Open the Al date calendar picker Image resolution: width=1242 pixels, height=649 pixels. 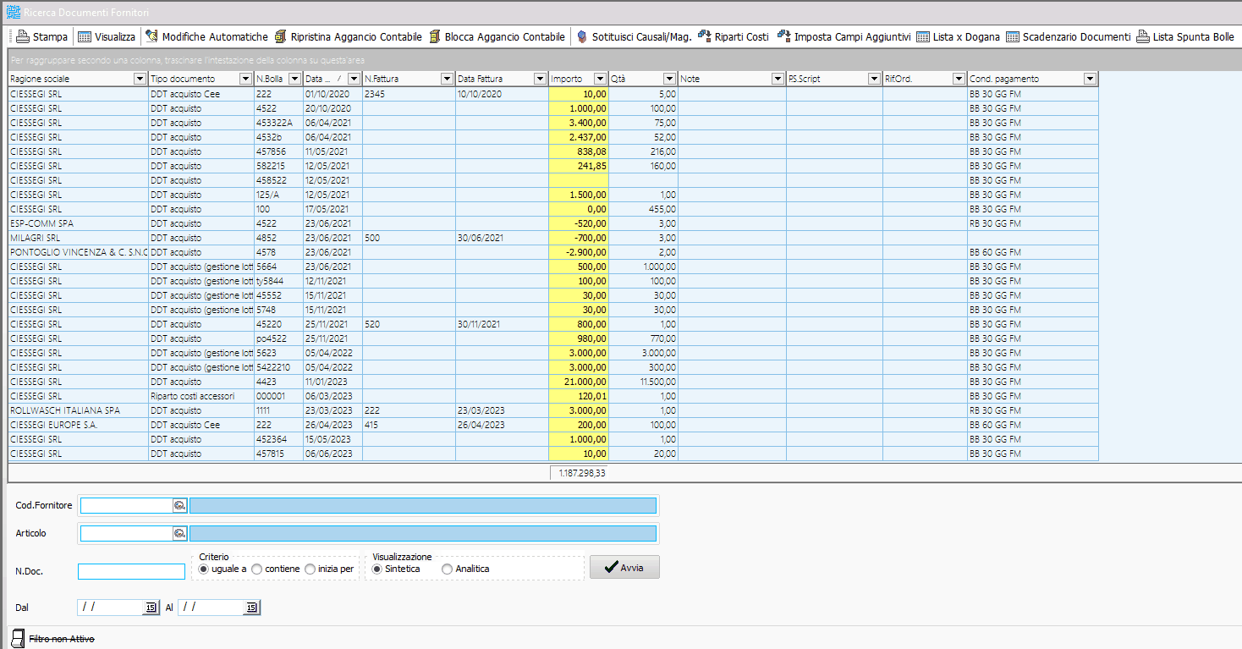pyautogui.click(x=251, y=608)
